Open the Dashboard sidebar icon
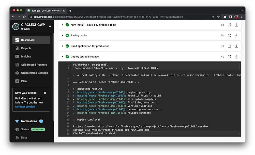Viewport: 255px width, 155px height. coord(18,40)
